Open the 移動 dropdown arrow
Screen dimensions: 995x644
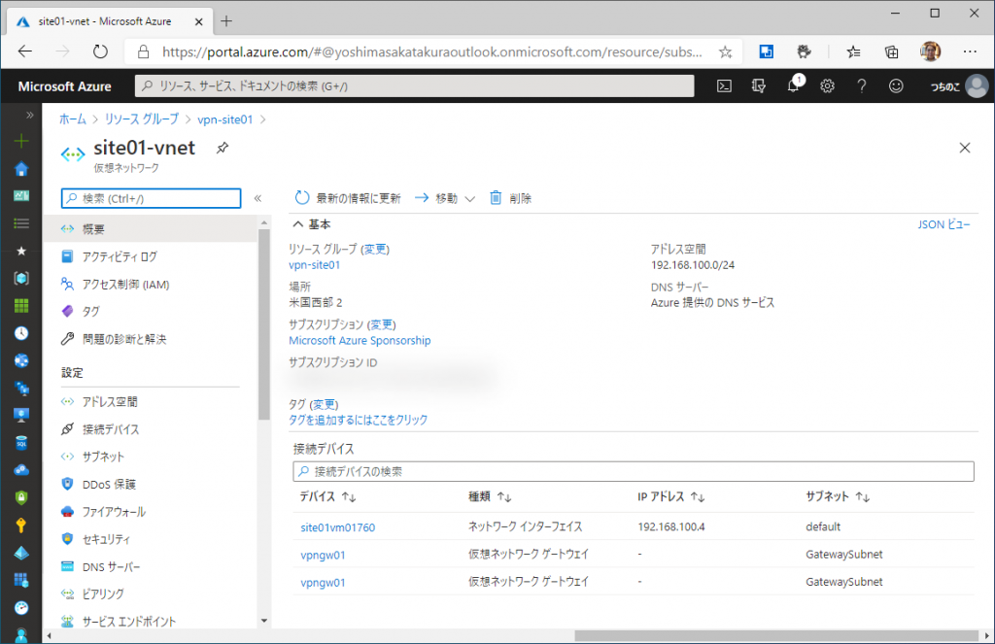tap(469, 199)
